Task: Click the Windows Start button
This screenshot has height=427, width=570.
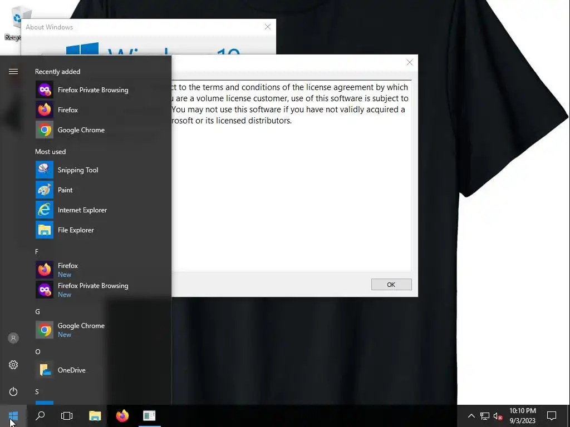Action: tap(13, 416)
